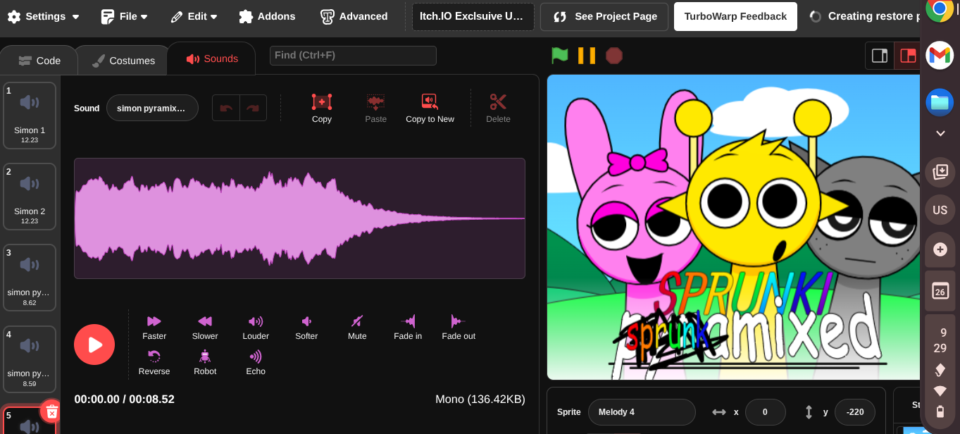
Task: Apply the Slower effect
Action: pyautogui.click(x=205, y=328)
